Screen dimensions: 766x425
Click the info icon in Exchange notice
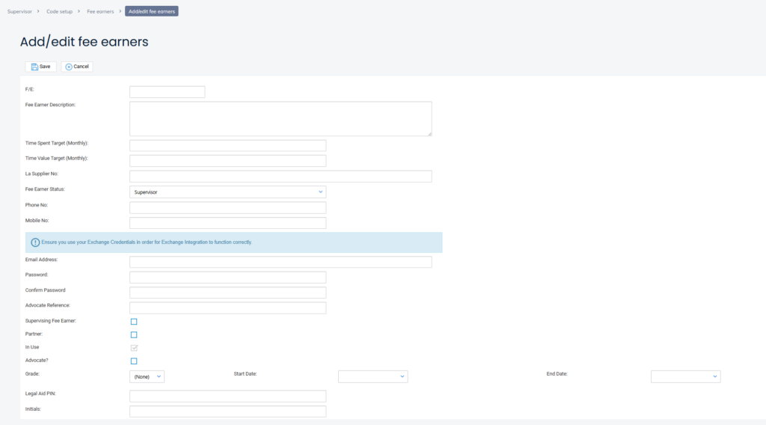tap(35, 242)
